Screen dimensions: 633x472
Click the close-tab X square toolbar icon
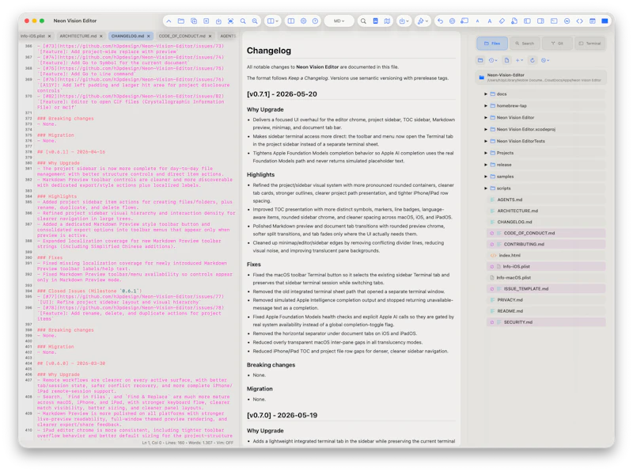click(x=206, y=21)
